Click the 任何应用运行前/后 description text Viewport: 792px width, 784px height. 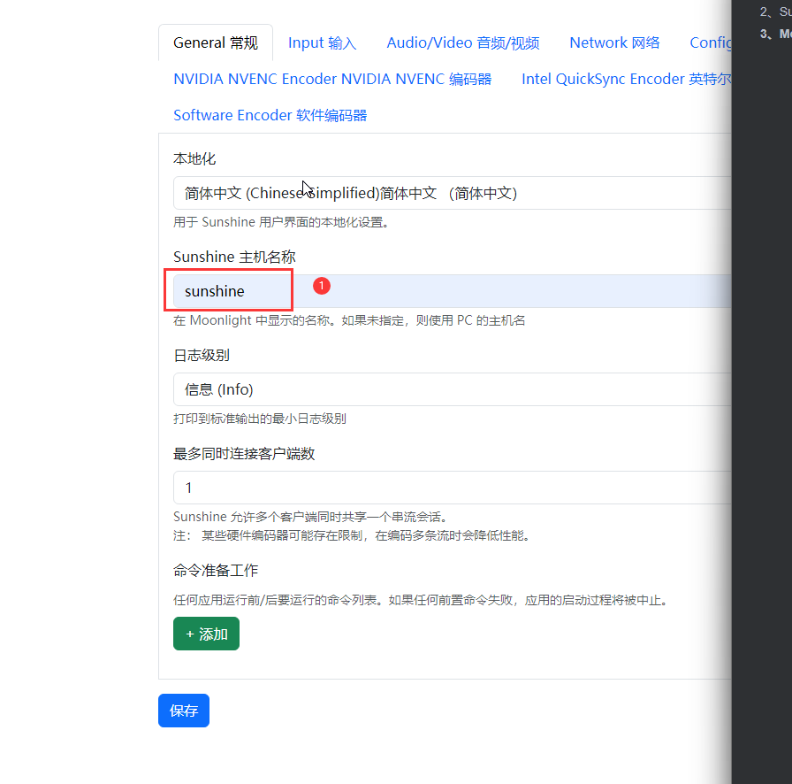point(423,601)
